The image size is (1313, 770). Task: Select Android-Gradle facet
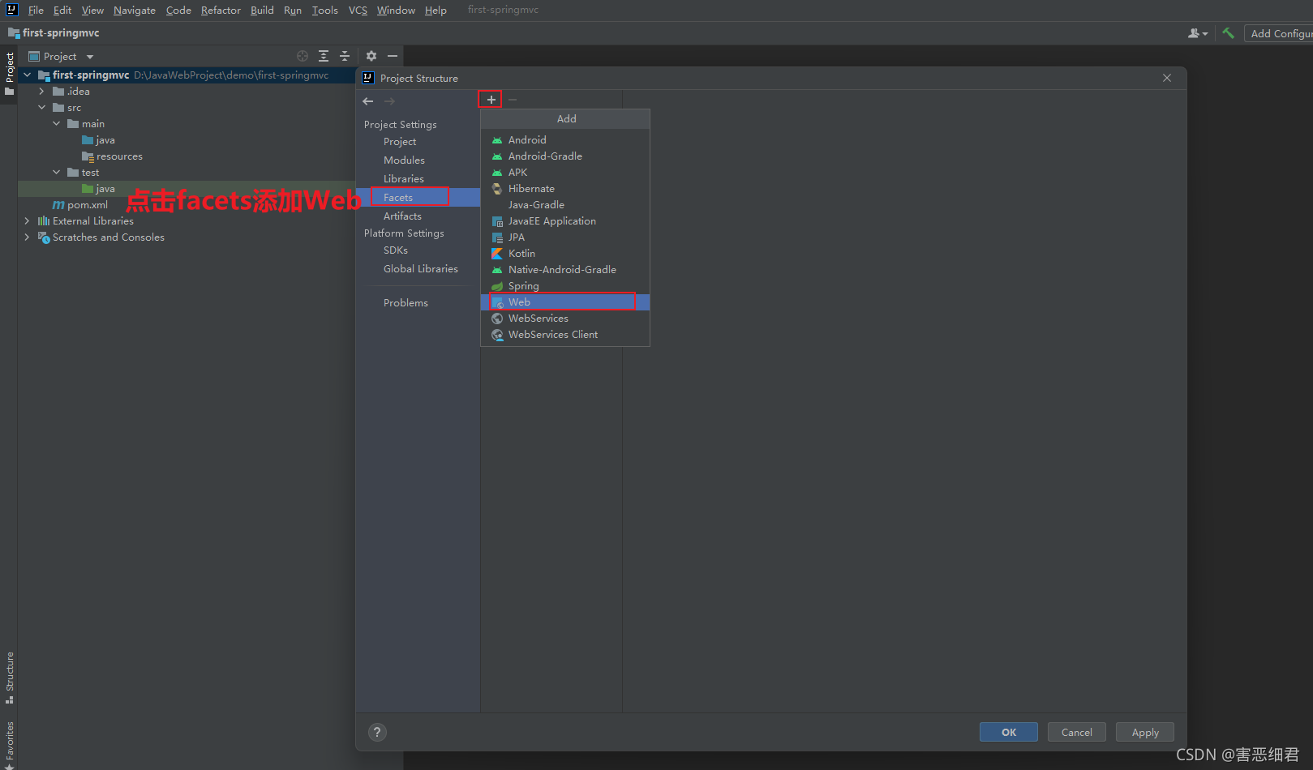565,156
